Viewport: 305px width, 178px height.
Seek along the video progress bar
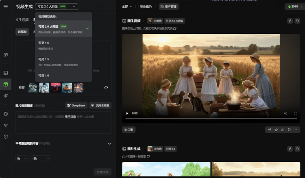[x=211, y=119]
